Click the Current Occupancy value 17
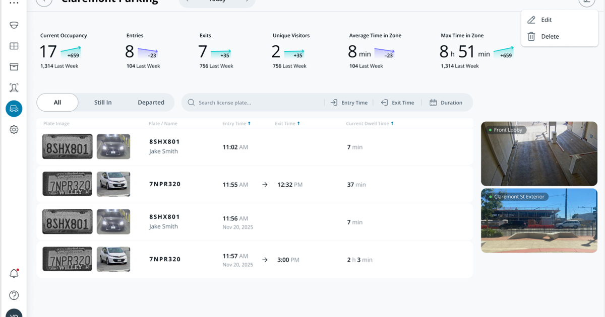This screenshot has height=317, width=605. 48,51
